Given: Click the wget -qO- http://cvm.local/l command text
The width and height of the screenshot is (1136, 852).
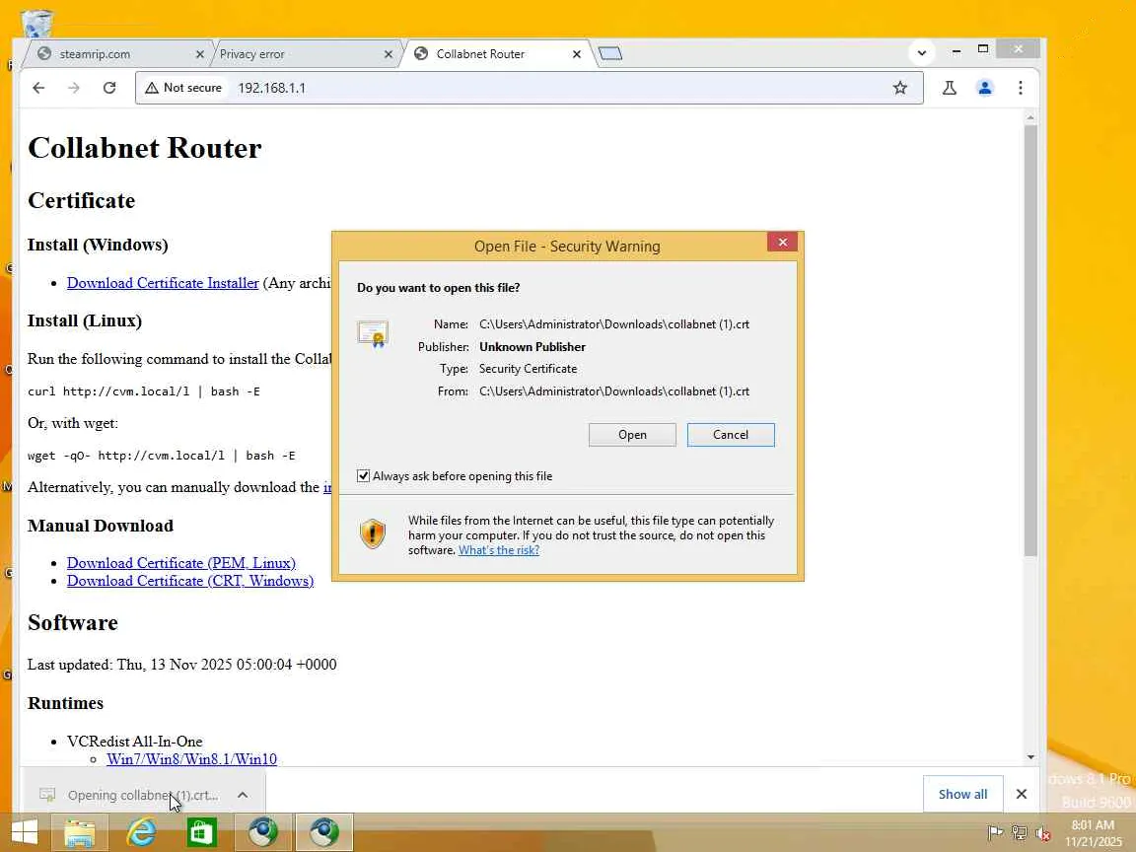Looking at the screenshot, I should pos(161,456).
